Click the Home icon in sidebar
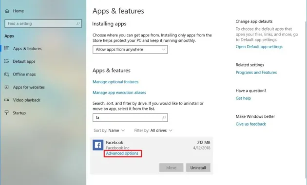Image resolution: width=307 pixels, height=185 pixels. (7, 11)
